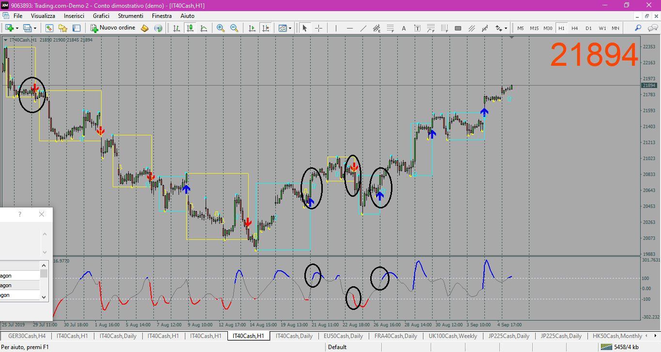The height and width of the screenshot is (352, 661).
Task: Select the cycle lines tool
Action: pos(485,28)
